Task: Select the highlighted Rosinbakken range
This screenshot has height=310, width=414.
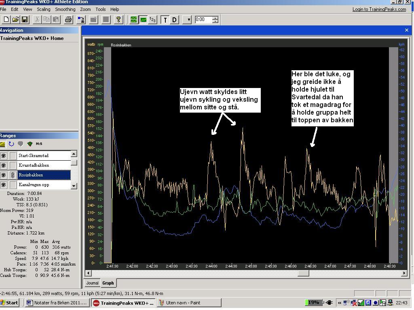Action: [x=44, y=175]
